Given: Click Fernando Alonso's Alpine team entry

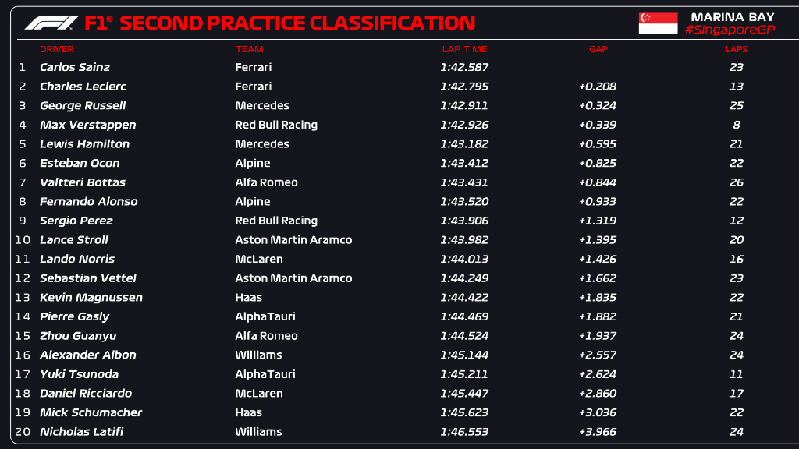Looking at the screenshot, I should (x=253, y=201).
